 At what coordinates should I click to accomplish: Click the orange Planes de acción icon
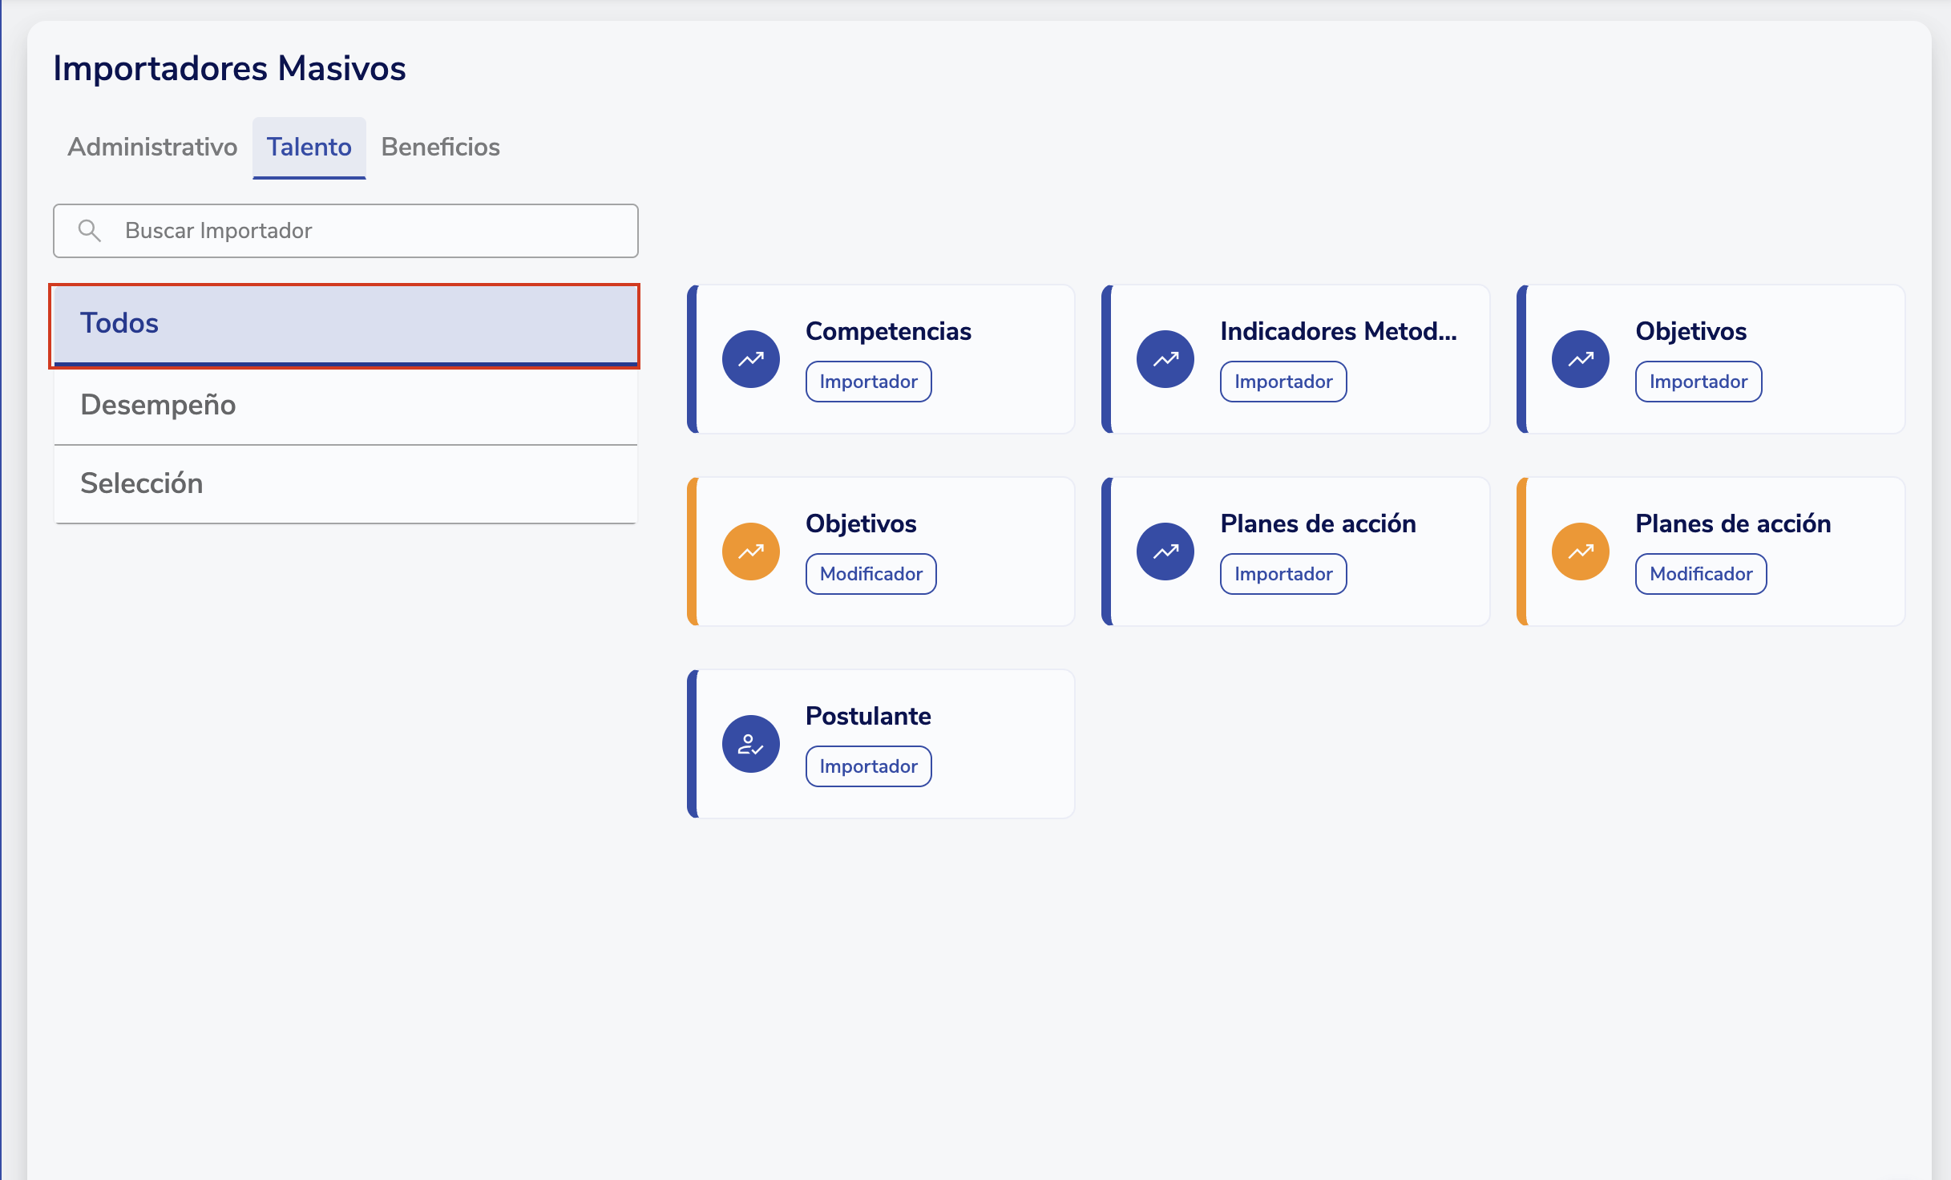[x=1580, y=552]
